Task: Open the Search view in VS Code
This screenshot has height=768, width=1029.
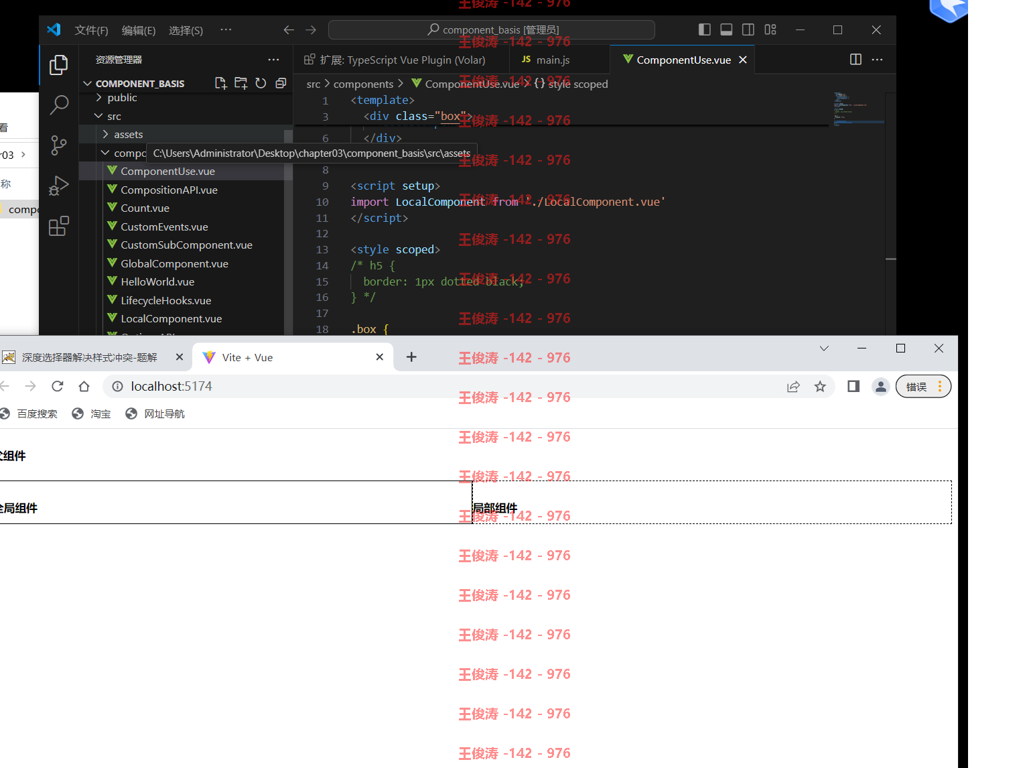Action: tap(59, 105)
